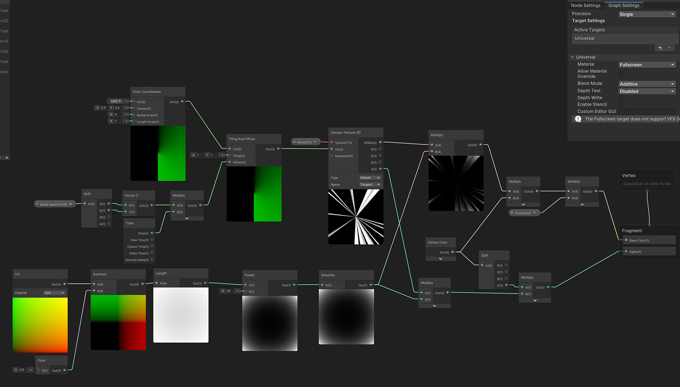
Task: Select the Graph Settings tab
Action: coord(624,5)
